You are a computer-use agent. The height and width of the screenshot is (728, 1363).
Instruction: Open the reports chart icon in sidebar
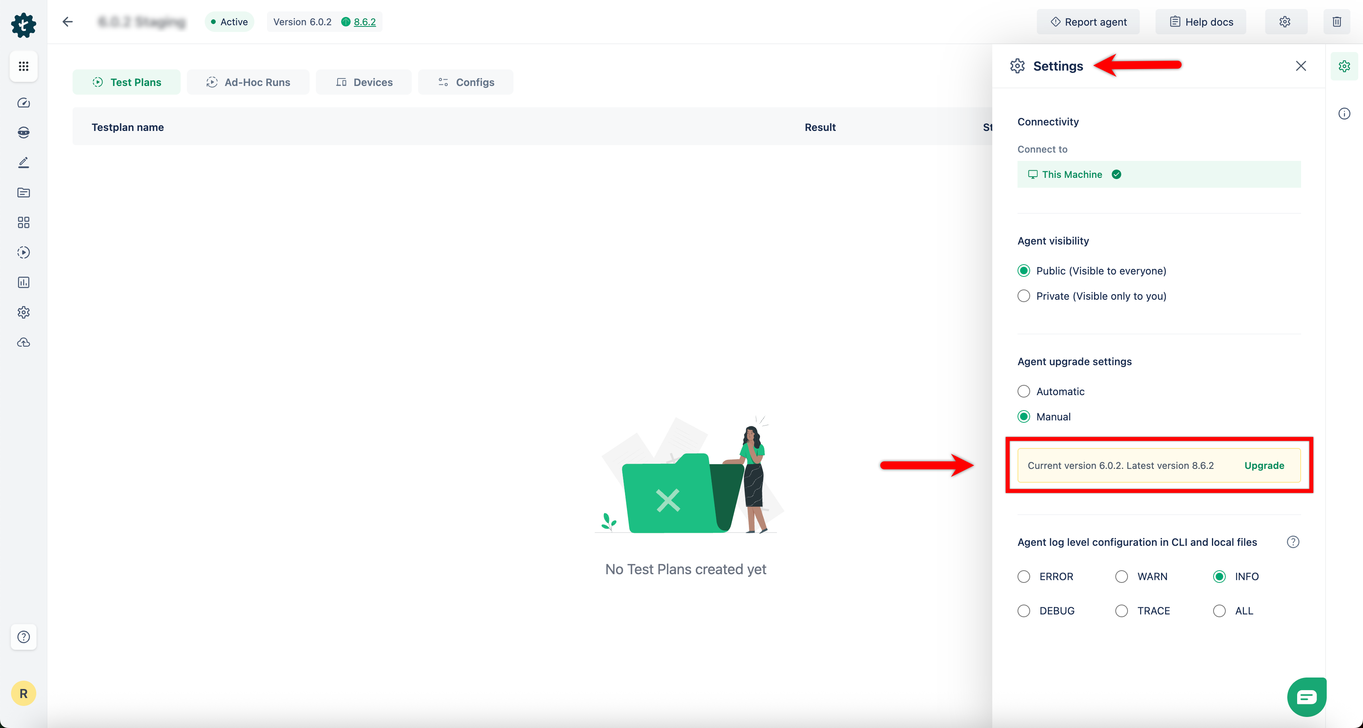(23, 282)
